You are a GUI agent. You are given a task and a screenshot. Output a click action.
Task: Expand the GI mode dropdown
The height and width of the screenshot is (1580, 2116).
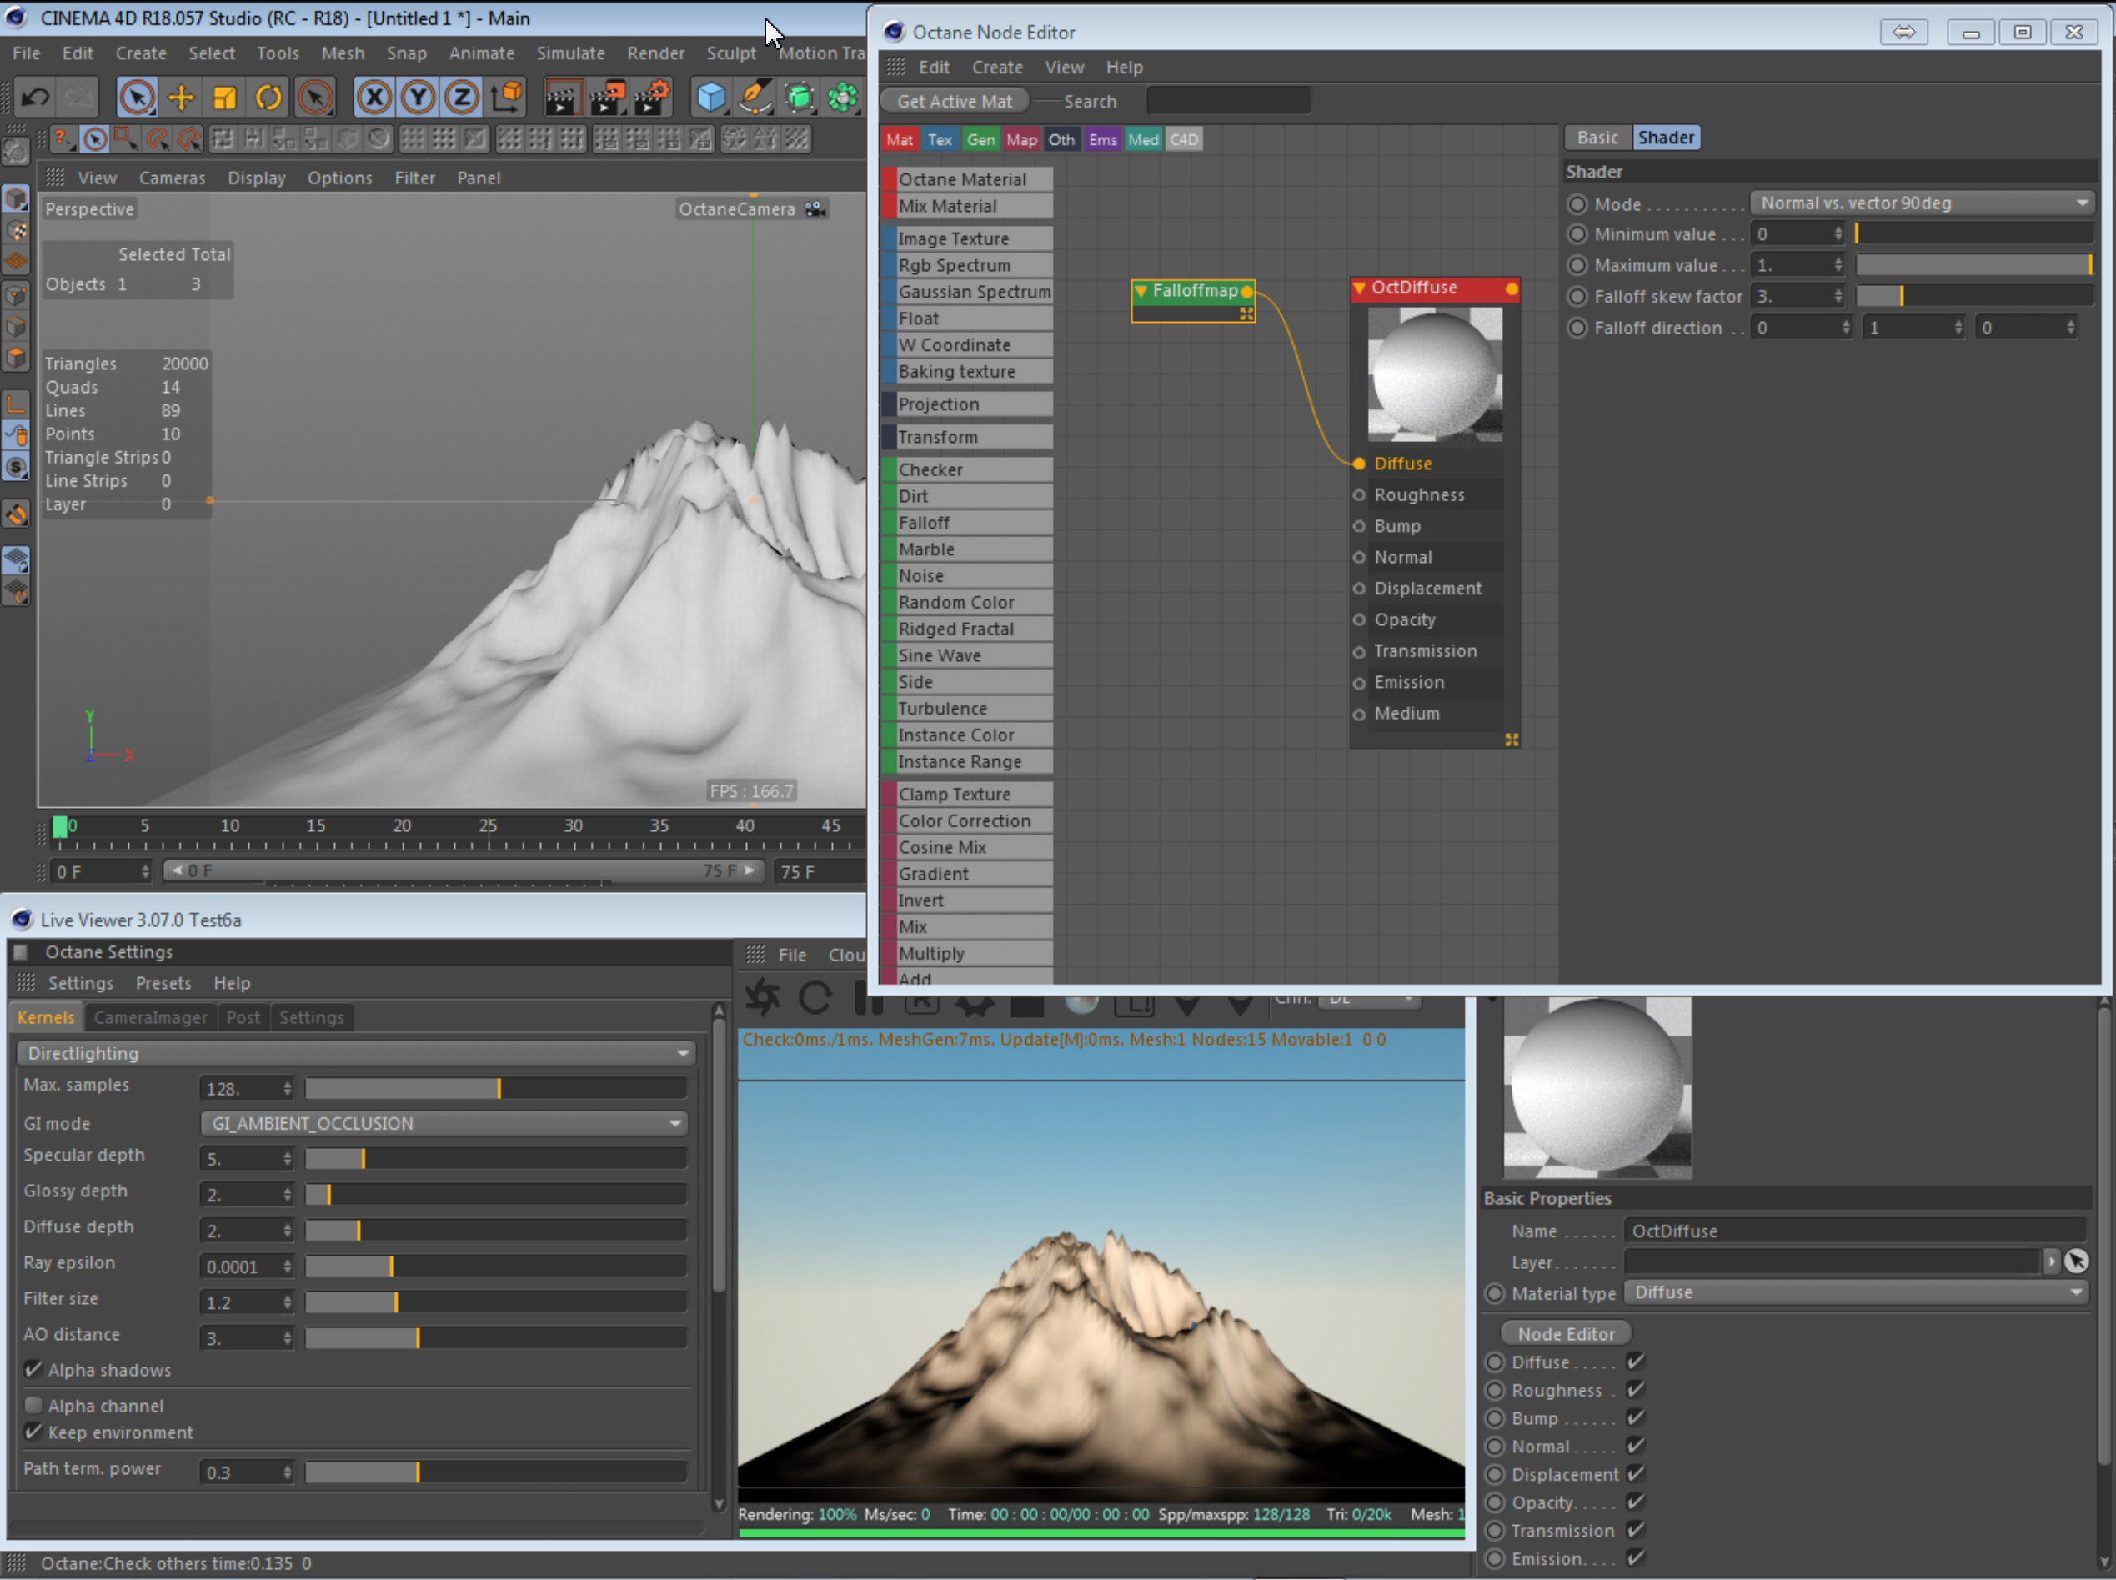pyautogui.click(x=444, y=1123)
